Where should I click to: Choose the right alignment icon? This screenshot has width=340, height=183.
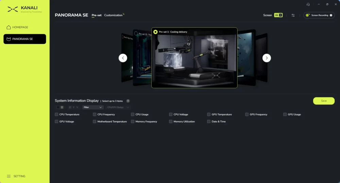[77, 107]
